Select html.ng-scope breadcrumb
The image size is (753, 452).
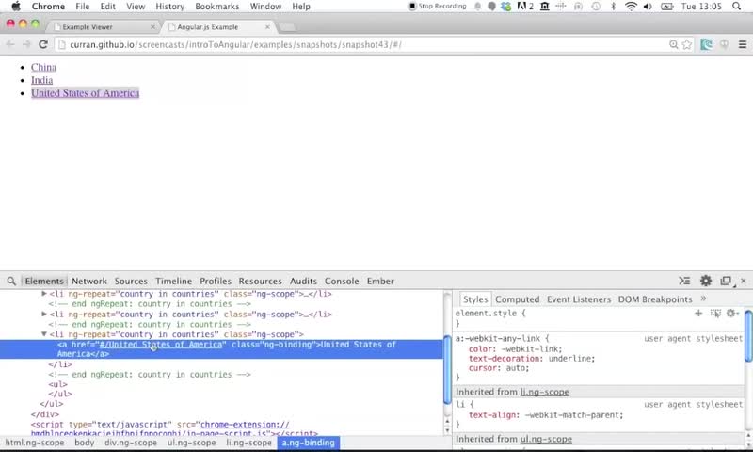point(35,443)
